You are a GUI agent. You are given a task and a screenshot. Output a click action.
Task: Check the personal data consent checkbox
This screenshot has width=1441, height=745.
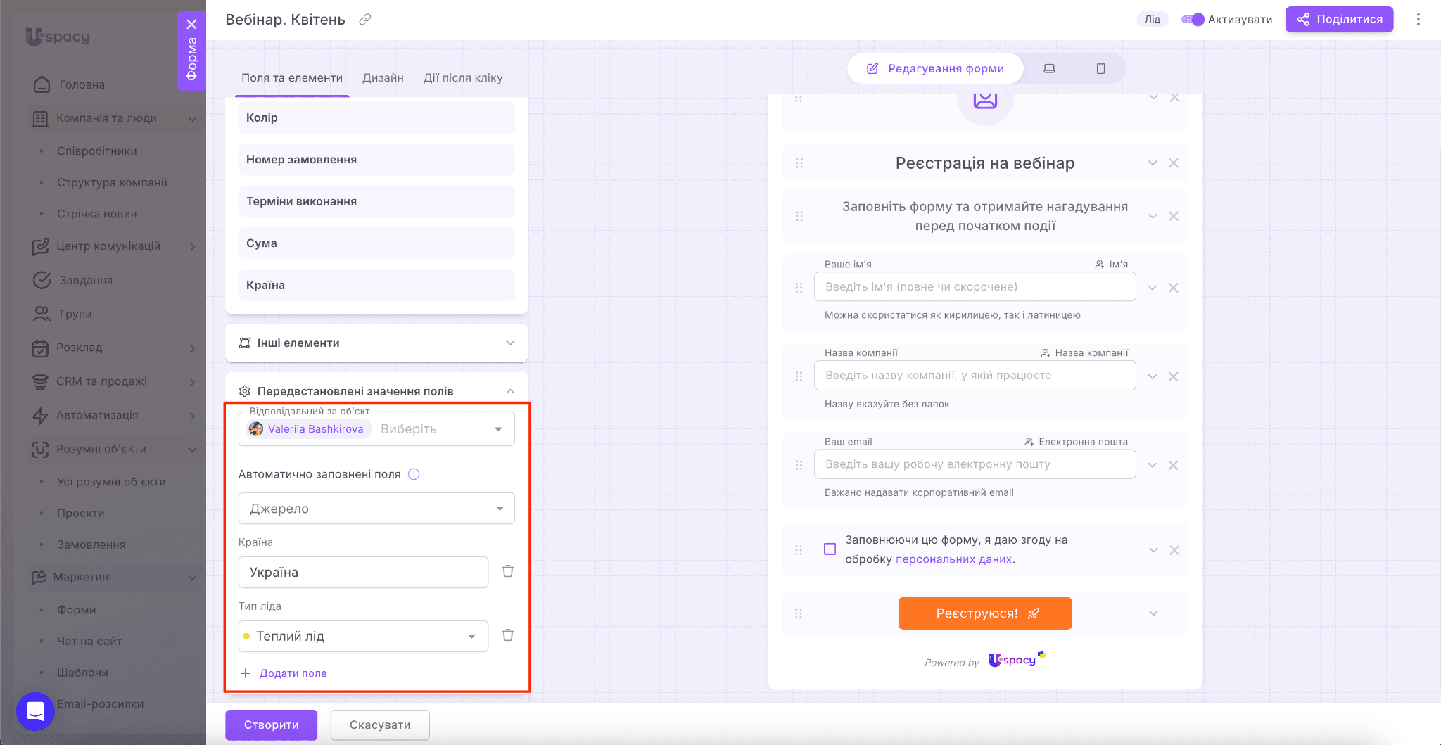(830, 549)
